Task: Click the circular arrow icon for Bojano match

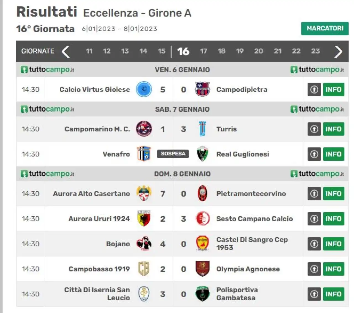Action: pos(314,244)
